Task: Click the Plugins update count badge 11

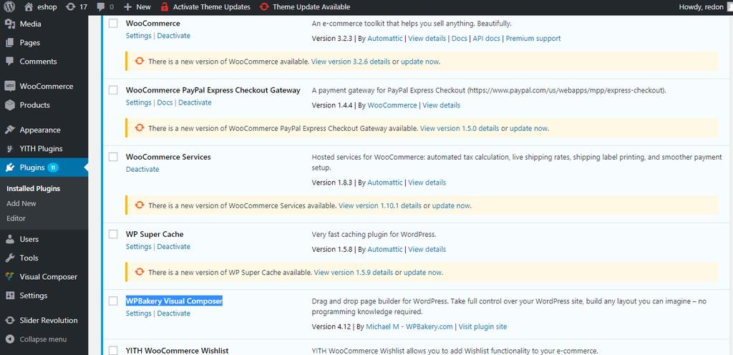Action: 53,167
